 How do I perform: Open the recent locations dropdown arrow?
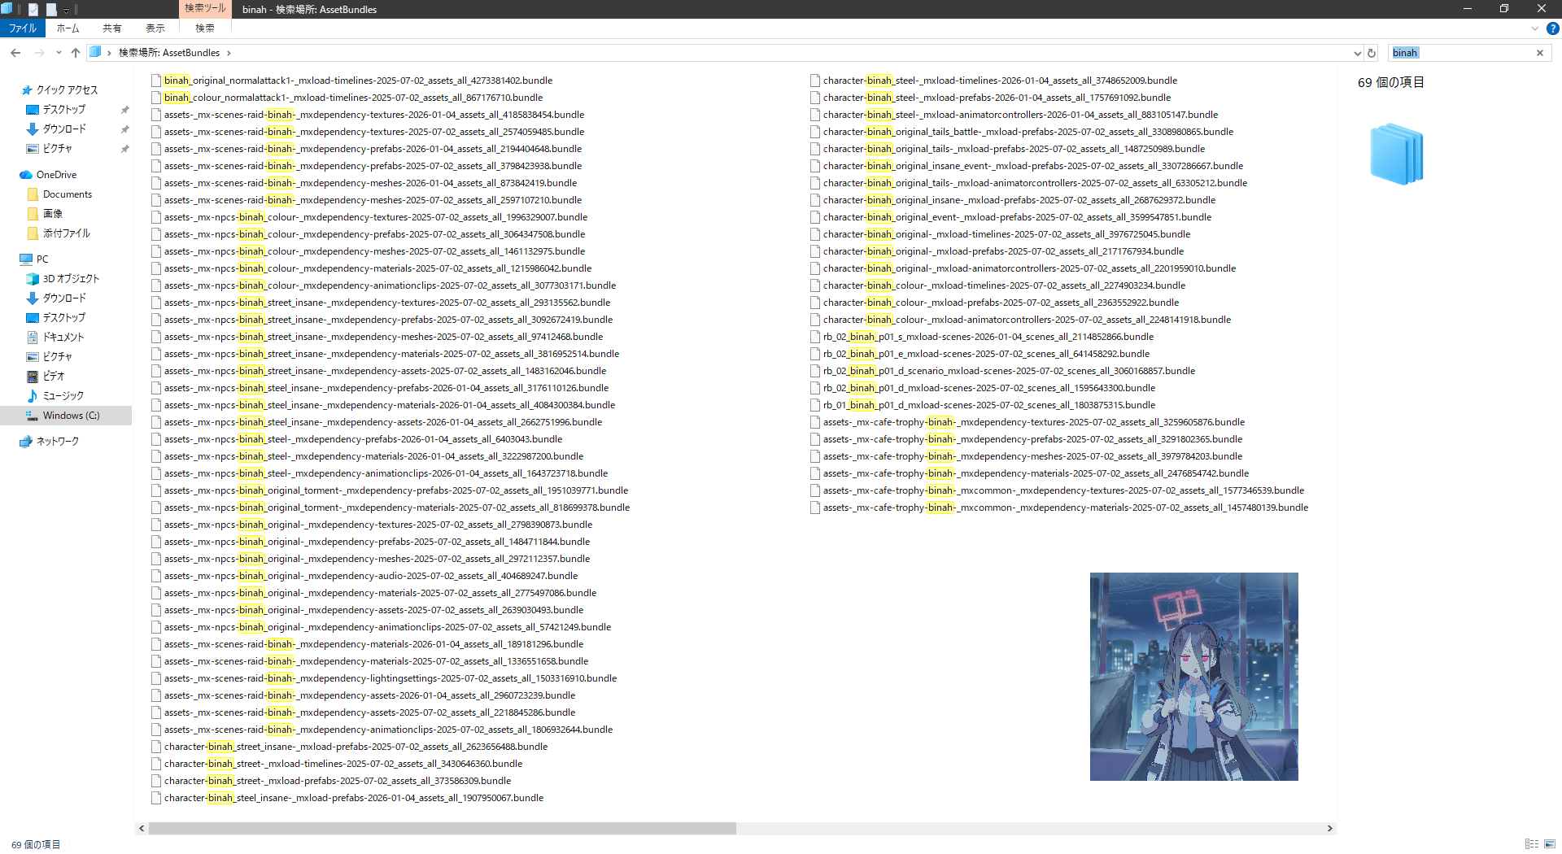coord(59,53)
